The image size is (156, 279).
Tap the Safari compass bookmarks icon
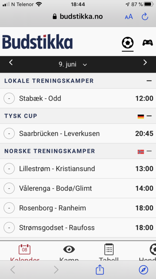(x=143, y=270)
